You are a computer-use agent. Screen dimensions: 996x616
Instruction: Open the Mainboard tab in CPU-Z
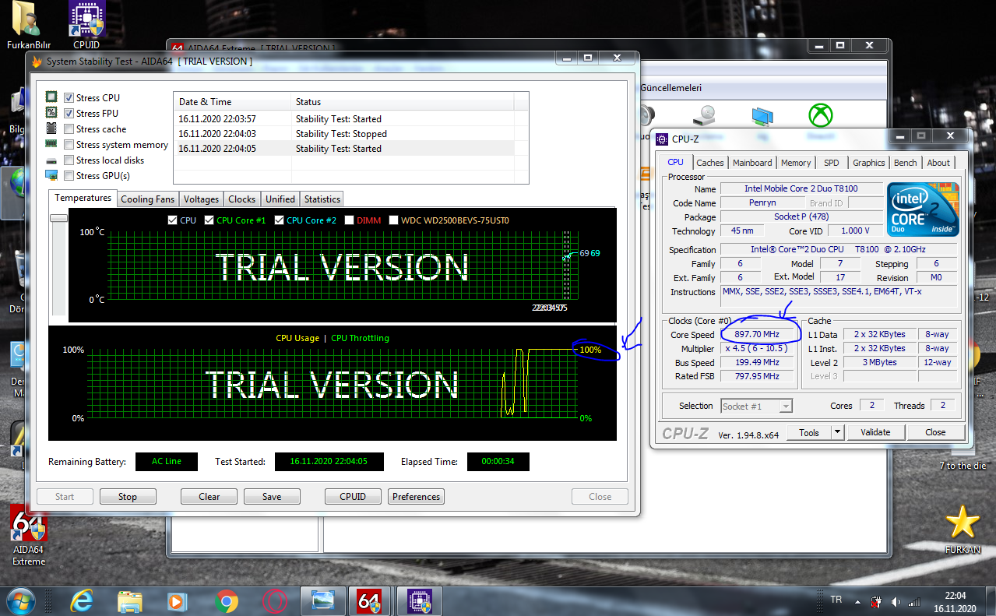[752, 163]
